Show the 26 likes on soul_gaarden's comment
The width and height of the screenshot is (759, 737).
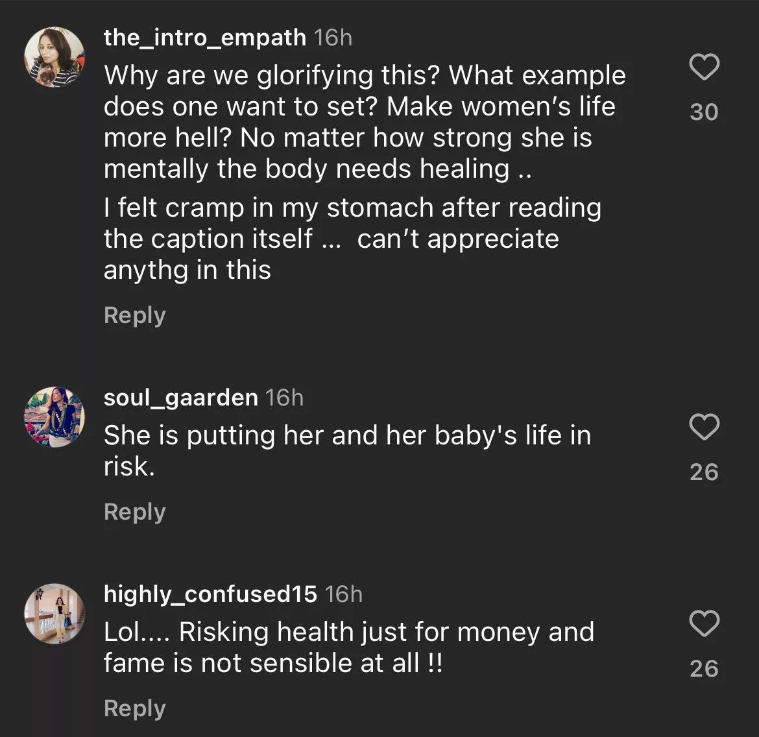[x=704, y=472]
